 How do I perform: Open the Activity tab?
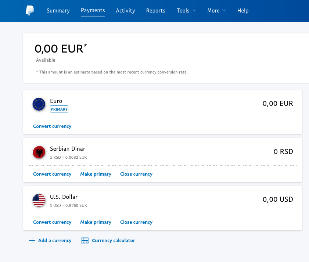pyautogui.click(x=125, y=11)
